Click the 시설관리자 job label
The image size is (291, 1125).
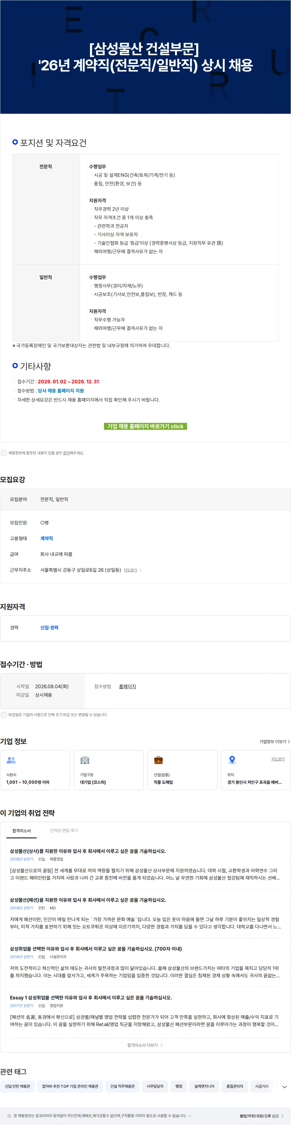pos(58,957)
